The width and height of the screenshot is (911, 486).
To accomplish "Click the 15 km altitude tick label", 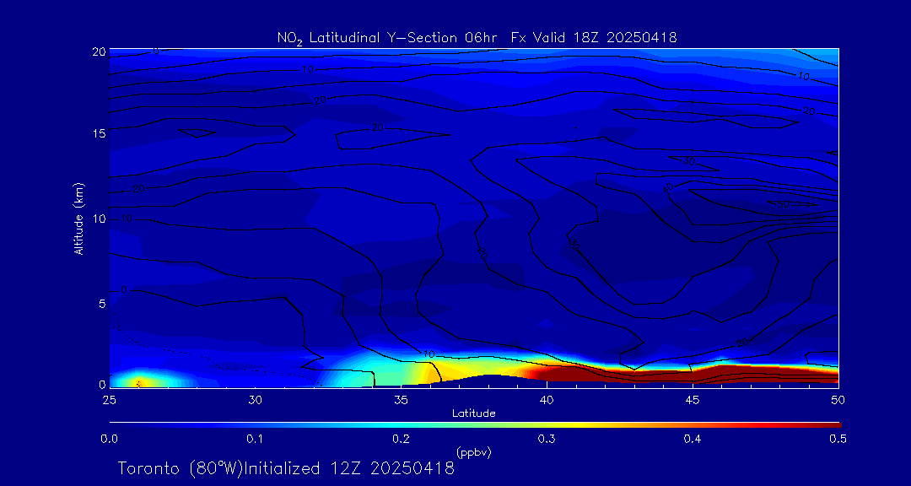I will [97, 134].
